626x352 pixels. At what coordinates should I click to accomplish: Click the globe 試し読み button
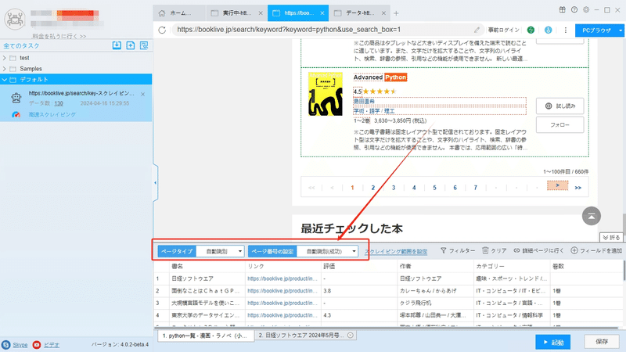click(559, 106)
